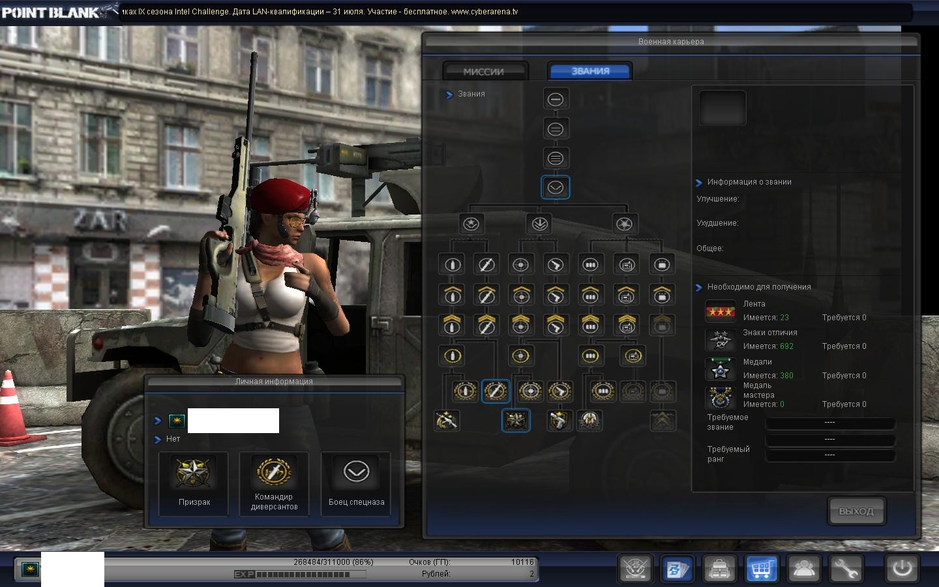Switch to the МИССИИ tab

coord(484,72)
